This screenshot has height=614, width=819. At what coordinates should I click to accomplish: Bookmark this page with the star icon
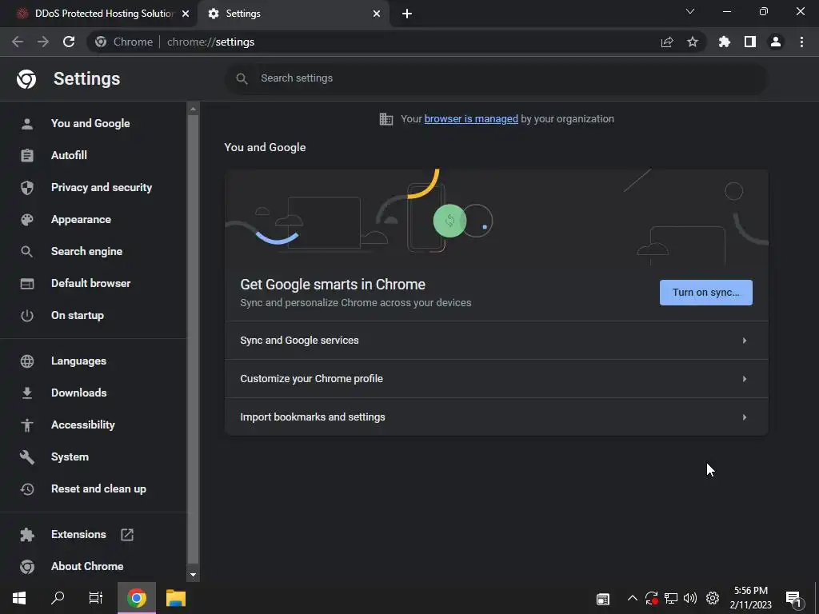pos(693,42)
